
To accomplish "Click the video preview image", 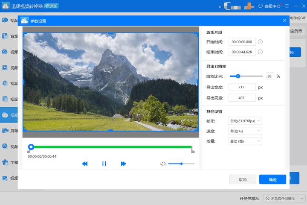I will pos(110,82).
